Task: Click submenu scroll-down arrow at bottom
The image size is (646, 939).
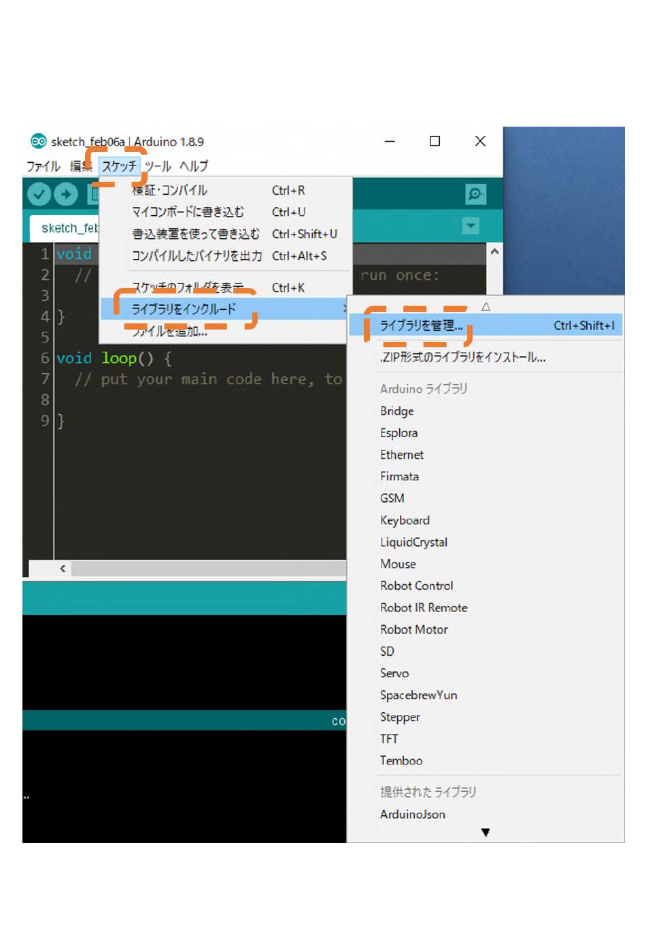Action: click(x=486, y=832)
